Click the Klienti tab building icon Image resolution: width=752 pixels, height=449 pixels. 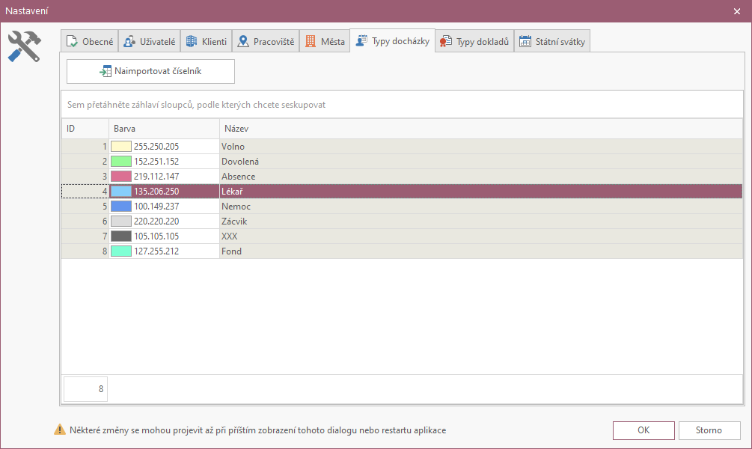(x=192, y=42)
